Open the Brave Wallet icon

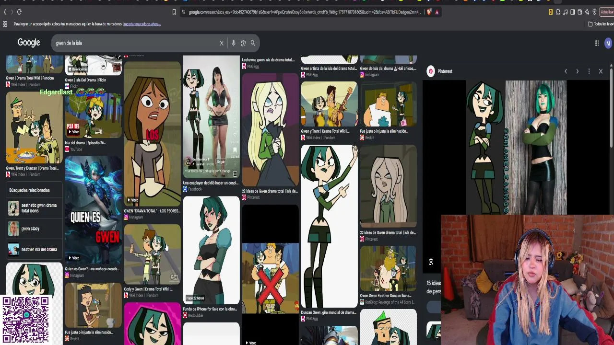click(580, 12)
